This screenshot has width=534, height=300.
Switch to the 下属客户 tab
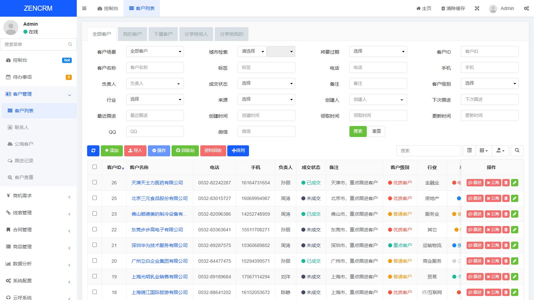pos(163,34)
